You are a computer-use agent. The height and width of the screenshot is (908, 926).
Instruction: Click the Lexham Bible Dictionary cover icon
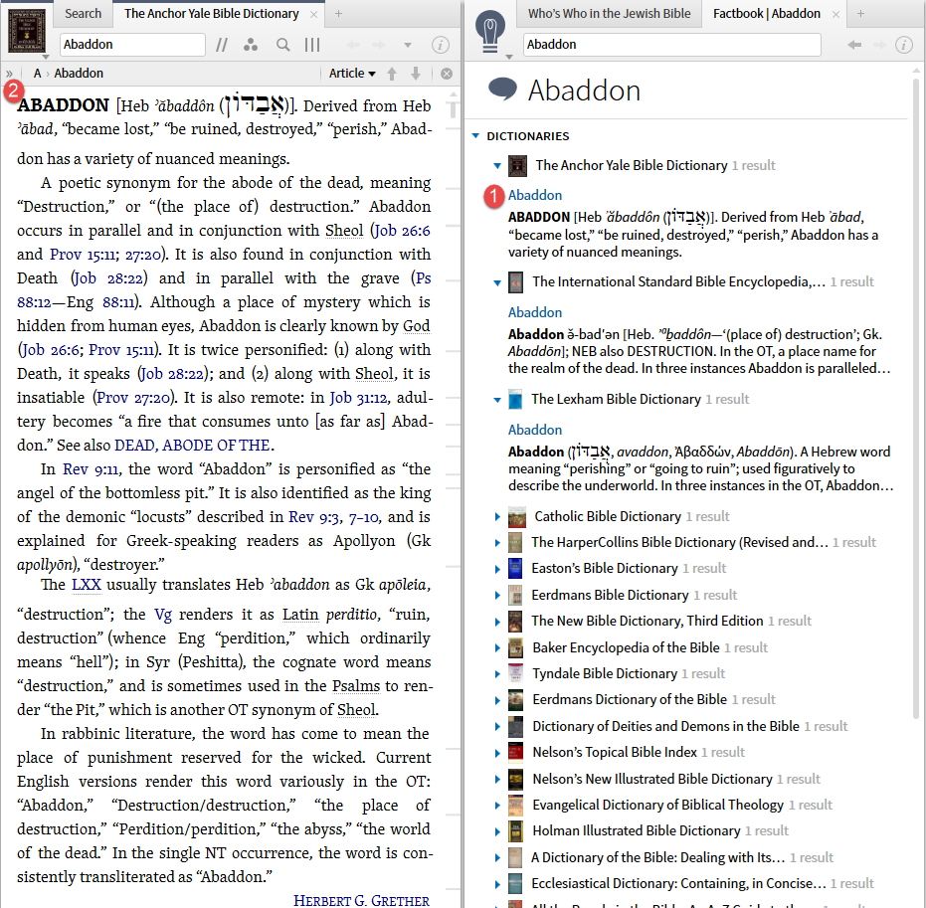[x=515, y=400]
